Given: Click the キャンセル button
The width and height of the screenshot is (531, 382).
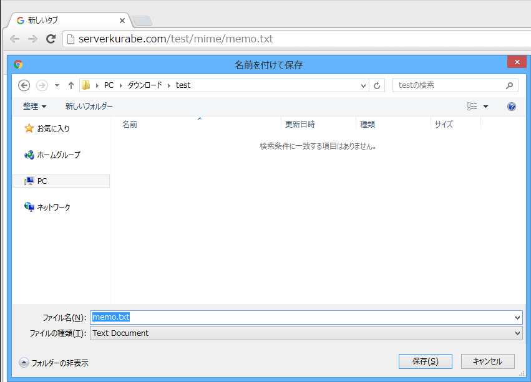Looking at the screenshot, I should click(x=488, y=361).
